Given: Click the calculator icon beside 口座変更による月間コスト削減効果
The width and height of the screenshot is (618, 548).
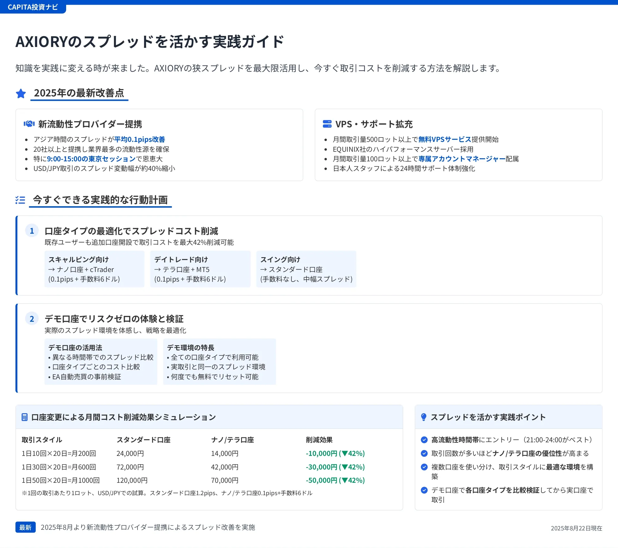Looking at the screenshot, I should [x=25, y=417].
